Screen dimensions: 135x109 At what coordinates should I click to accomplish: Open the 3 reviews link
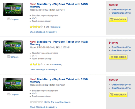click(55, 27)
